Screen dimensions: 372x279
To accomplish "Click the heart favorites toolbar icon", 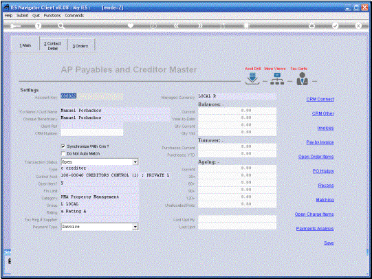I will click(x=131, y=25).
